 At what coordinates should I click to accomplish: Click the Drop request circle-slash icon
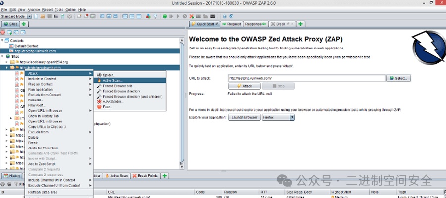tap(185, 16)
